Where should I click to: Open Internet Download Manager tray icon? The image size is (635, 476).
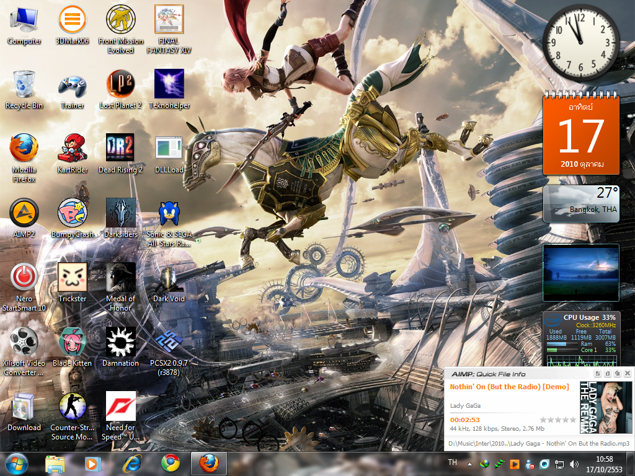click(484, 464)
